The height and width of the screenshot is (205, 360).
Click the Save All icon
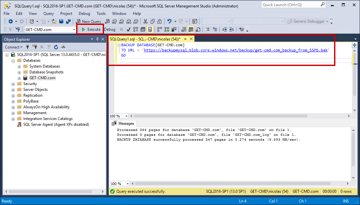click(68, 21)
